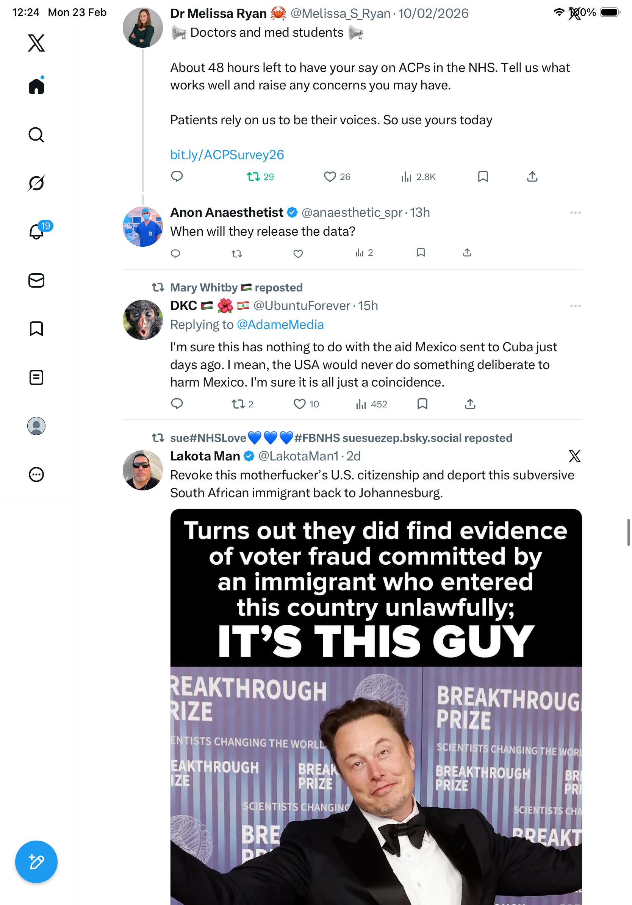Open Messages envelope in sidebar
Screen dimensions: 632x905
coord(36,280)
